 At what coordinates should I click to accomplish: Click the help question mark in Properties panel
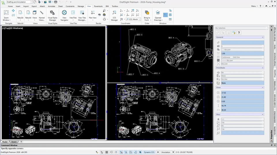point(239,33)
